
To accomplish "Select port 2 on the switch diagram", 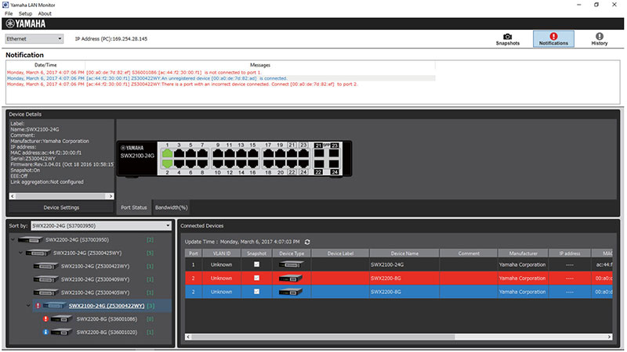I will 167,163.
